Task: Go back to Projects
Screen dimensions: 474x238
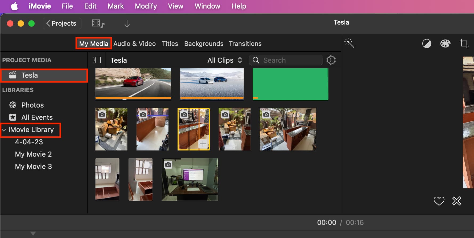Action: (62, 23)
